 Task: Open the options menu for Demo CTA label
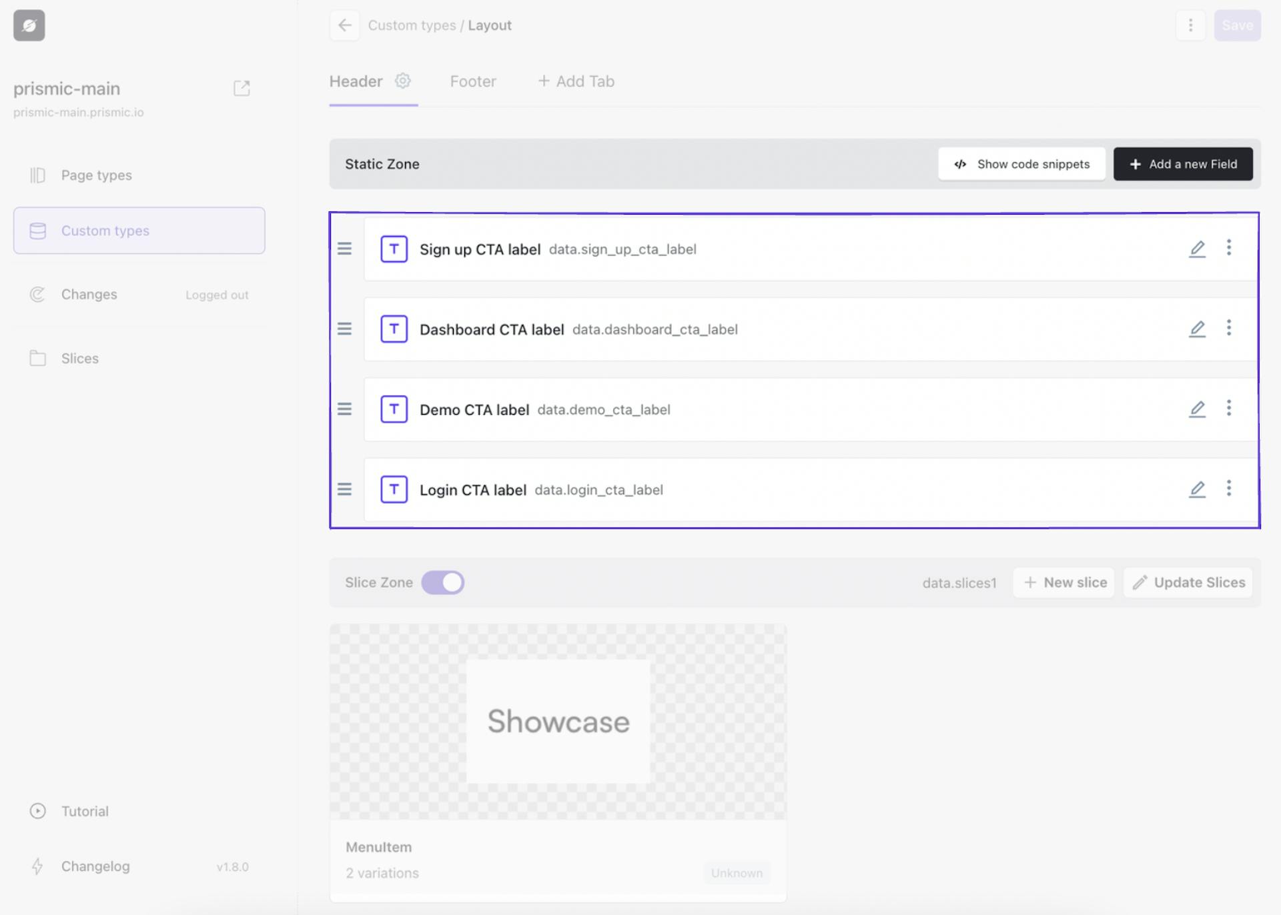click(1229, 409)
